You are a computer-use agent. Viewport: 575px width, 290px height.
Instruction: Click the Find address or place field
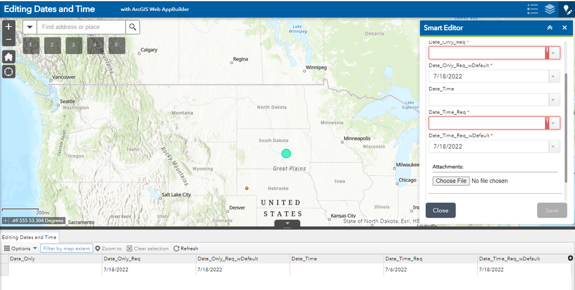pyautogui.click(x=81, y=27)
